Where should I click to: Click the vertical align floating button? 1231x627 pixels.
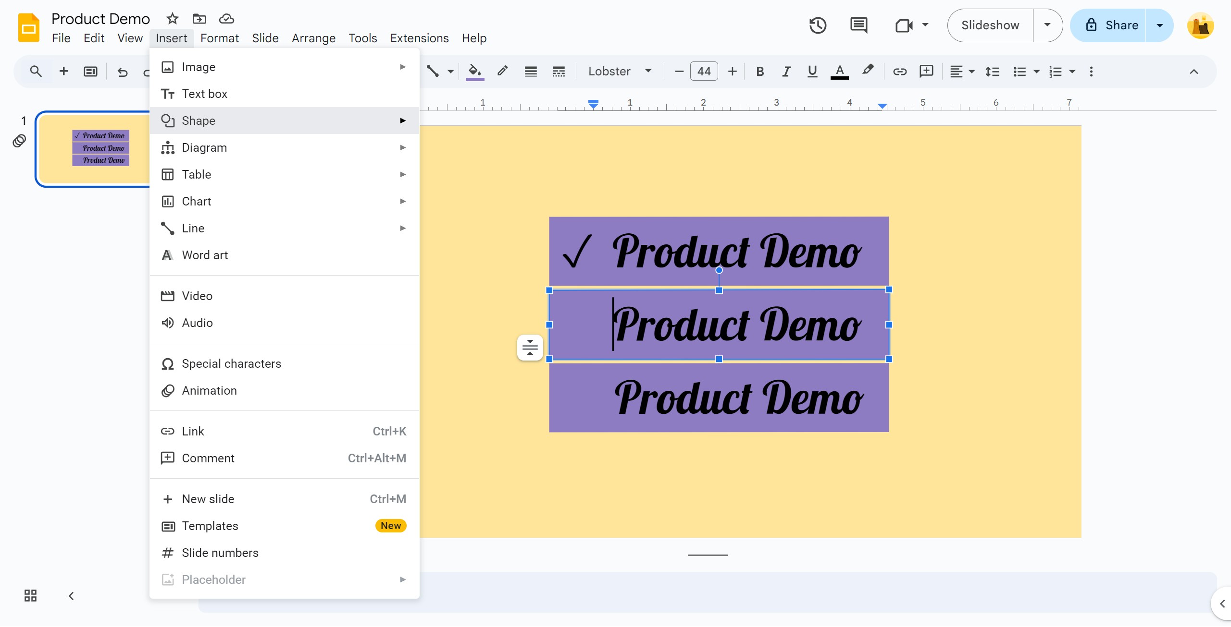pyautogui.click(x=530, y=347)
